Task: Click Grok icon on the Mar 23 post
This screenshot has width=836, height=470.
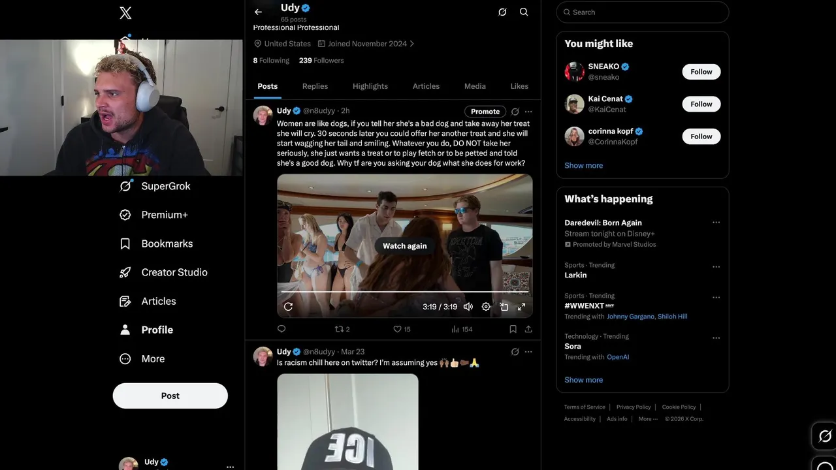Action: [515, 352]
